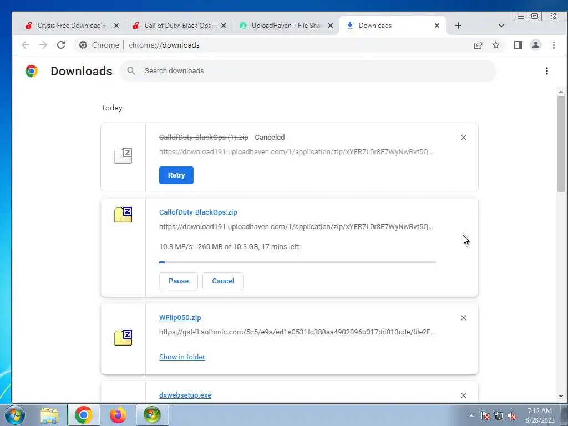
Task: Open the Windows Start menu
Action: (x=15, y=415)
